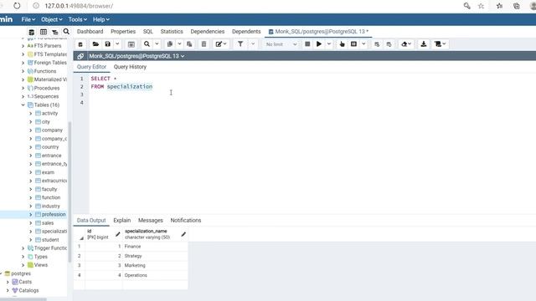
Task: Click the Search Objects magnifier in browser toolbar
Action: (x=66, y=32)
